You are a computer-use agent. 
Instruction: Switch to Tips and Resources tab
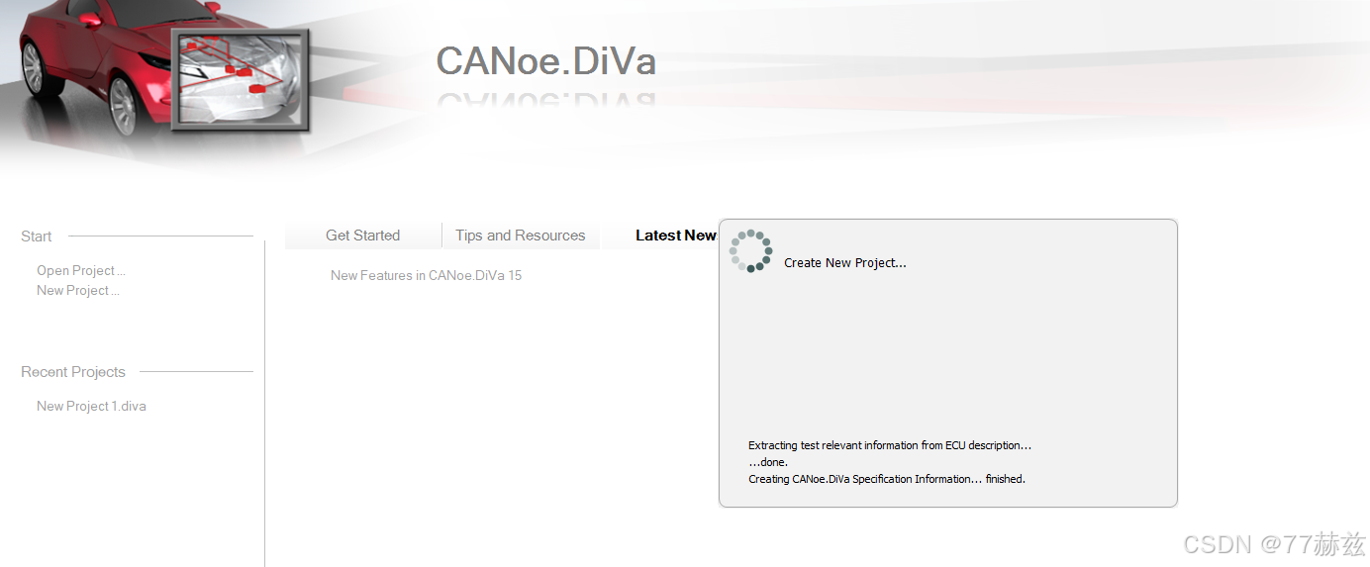(x=520, y=236)
